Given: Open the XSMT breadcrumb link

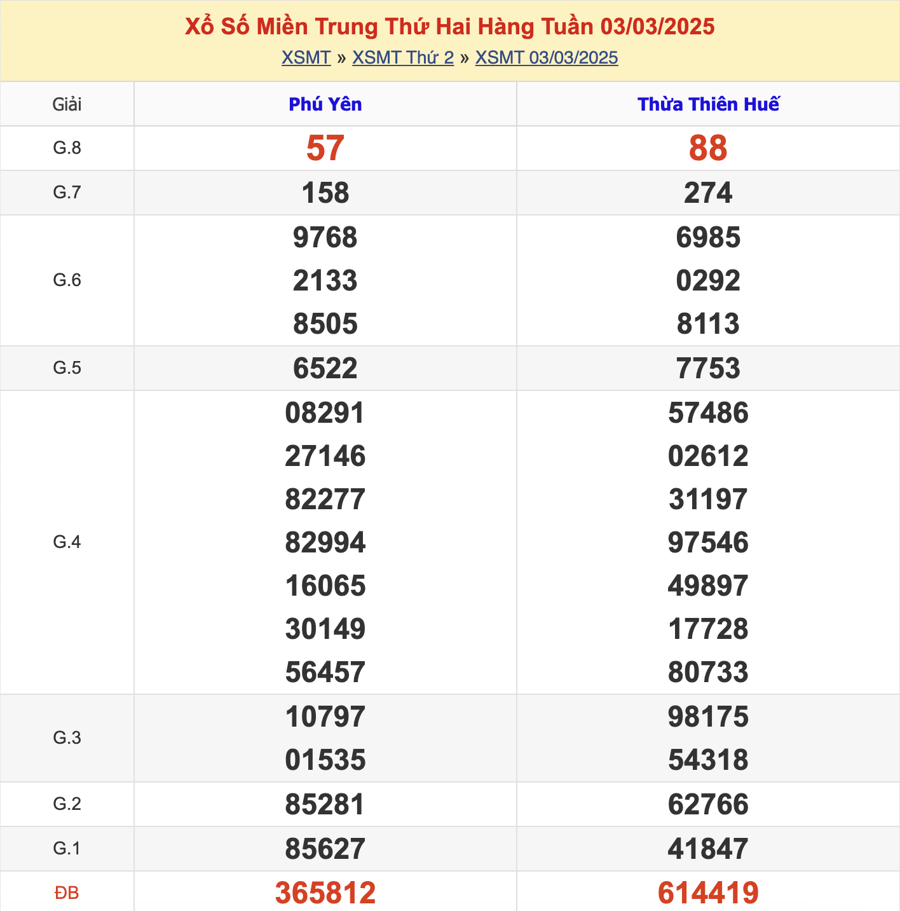Looking at the screenshot, I should pyautogui.click(x=306, y=58).
